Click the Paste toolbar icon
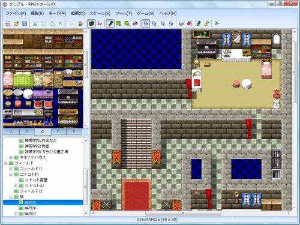This screenshot has height=225, width=300. coord(52,23)
